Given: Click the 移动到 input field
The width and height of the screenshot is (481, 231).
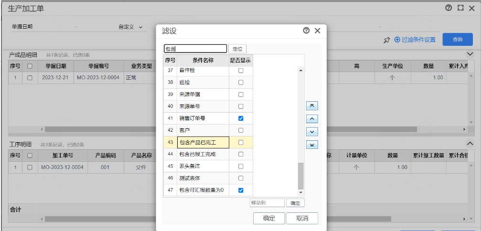Looking at the screenshot, I should click(x=267, y=202).
